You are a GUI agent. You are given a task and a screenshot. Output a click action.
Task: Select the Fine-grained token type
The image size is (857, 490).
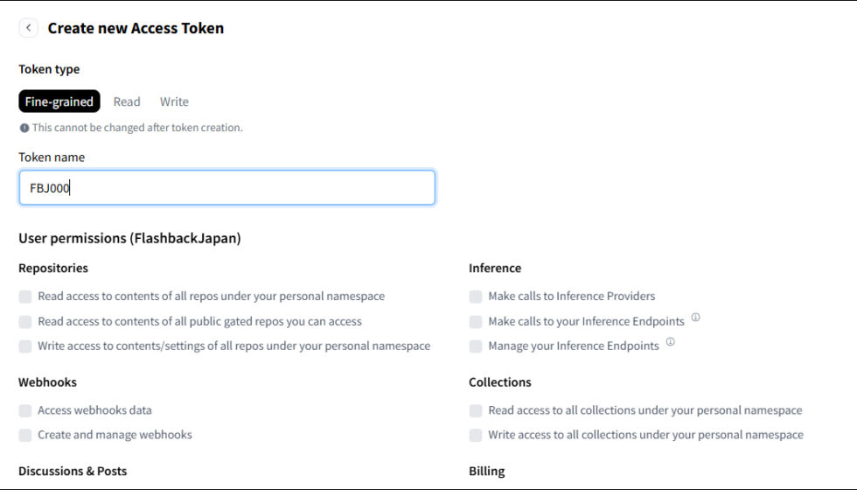[x=59, y=101]
